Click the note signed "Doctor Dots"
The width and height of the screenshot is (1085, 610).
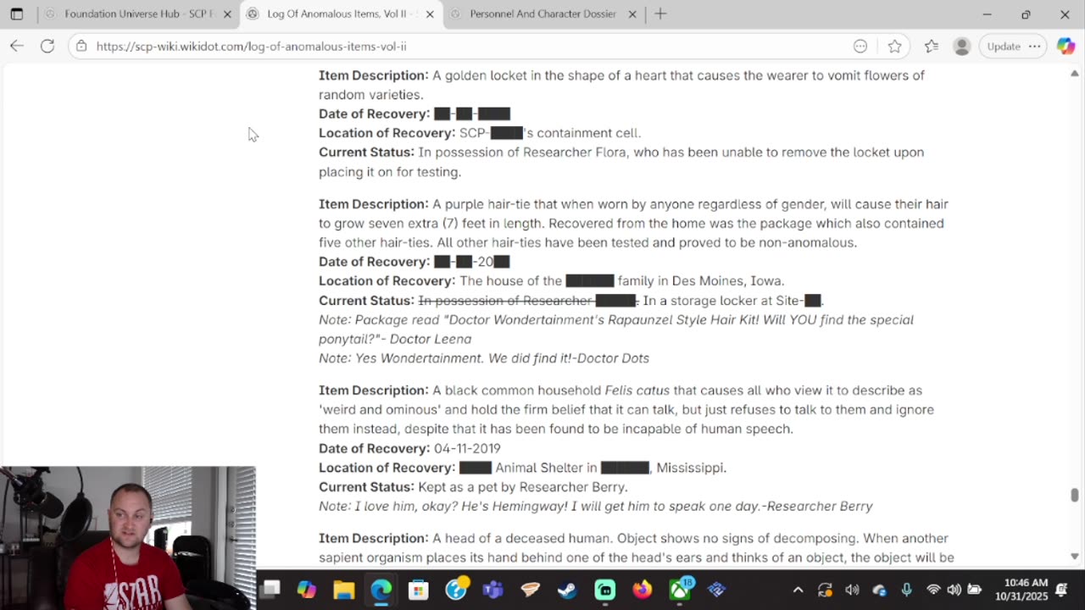coord(484,358)
